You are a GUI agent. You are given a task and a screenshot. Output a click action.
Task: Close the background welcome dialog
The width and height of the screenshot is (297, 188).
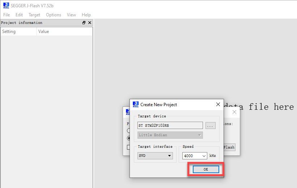(234, 112)
